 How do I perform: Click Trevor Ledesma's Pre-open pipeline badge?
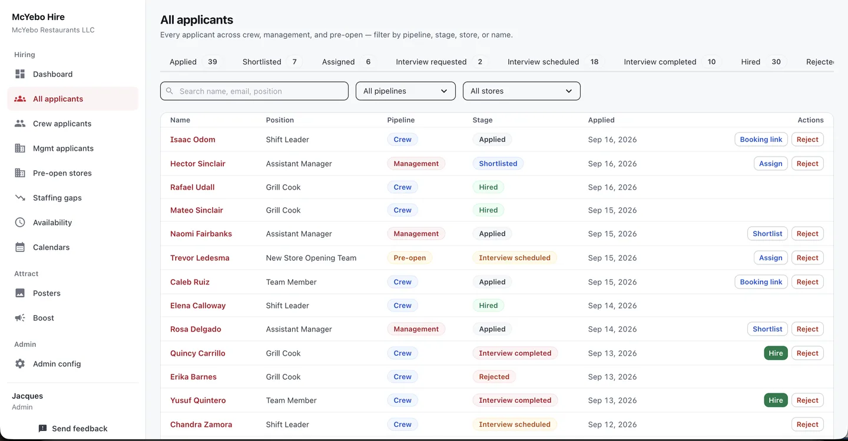(409, 258)
